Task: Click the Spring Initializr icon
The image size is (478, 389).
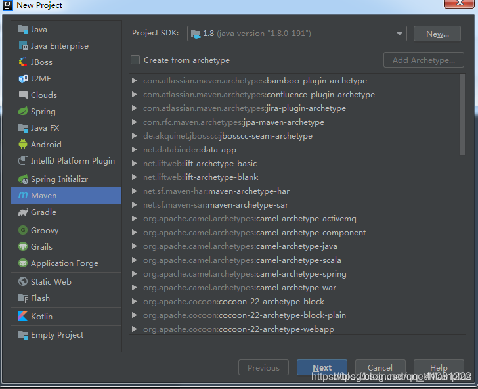Action: tap(23, 179)
